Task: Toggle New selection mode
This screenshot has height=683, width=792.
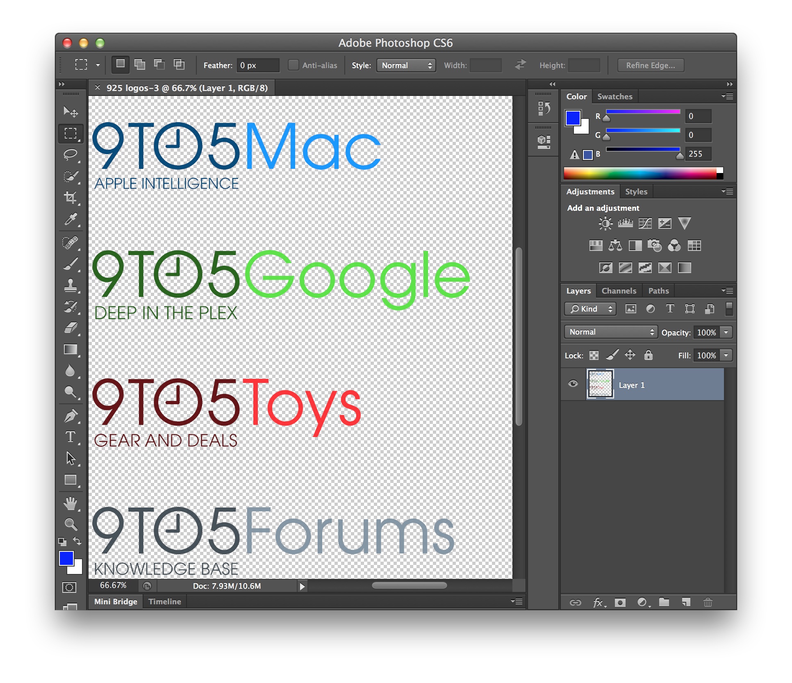Action: [x=121, y=64]
